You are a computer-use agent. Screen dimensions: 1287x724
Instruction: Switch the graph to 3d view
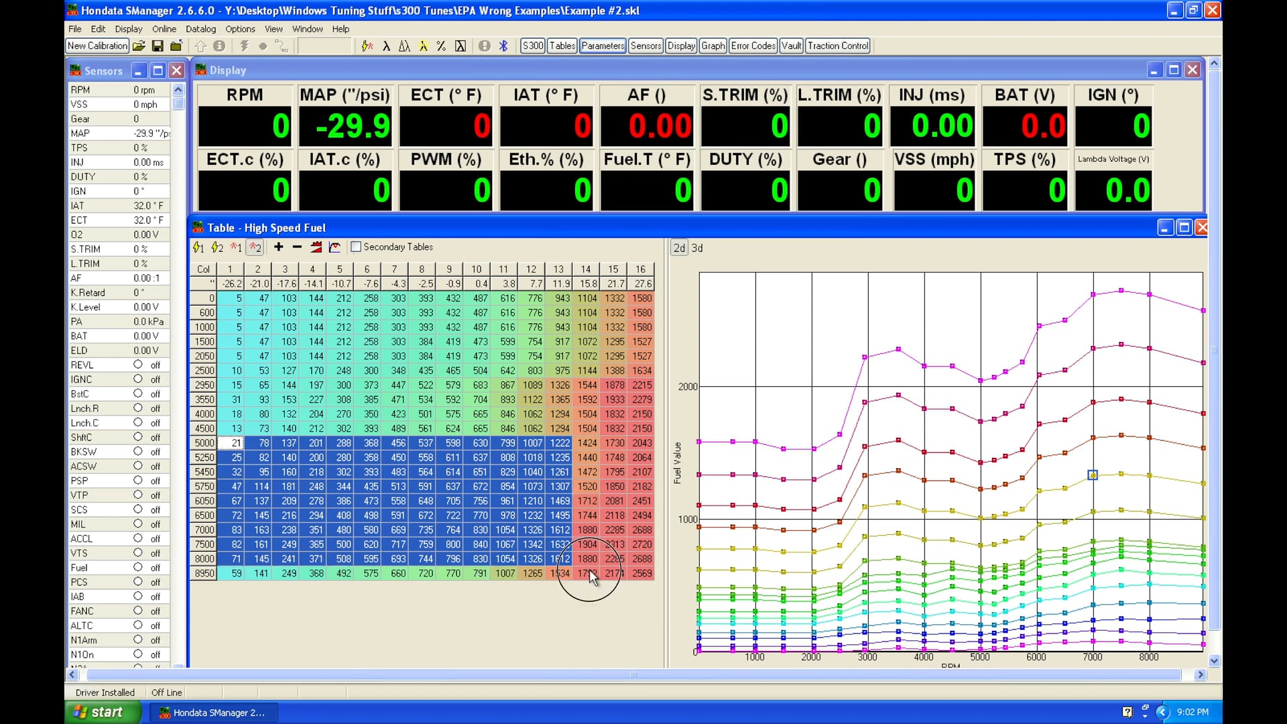point(697,247)
